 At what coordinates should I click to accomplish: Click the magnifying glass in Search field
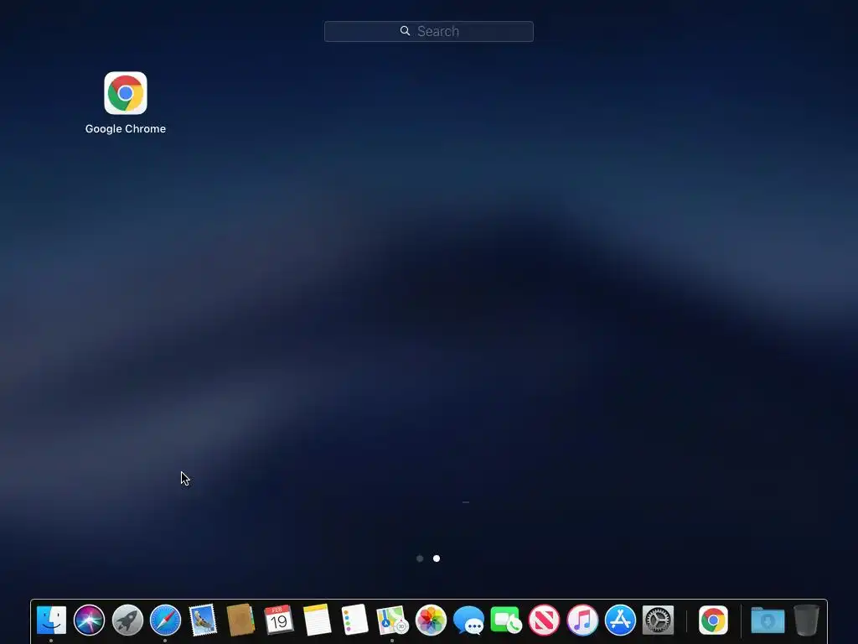[x=405, y=31]
